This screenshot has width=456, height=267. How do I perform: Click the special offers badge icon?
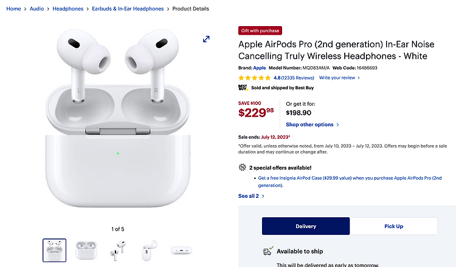242,167
